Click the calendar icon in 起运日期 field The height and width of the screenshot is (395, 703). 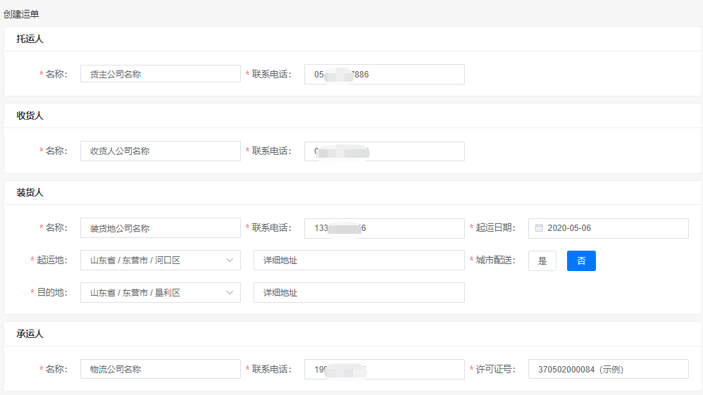coord(539,228)
